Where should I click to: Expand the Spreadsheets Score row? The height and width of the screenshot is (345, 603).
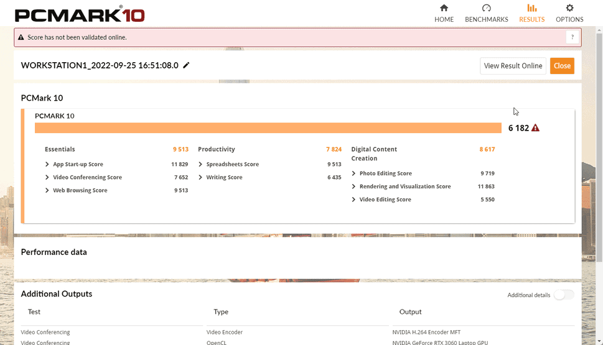click(x=200, y=164)
